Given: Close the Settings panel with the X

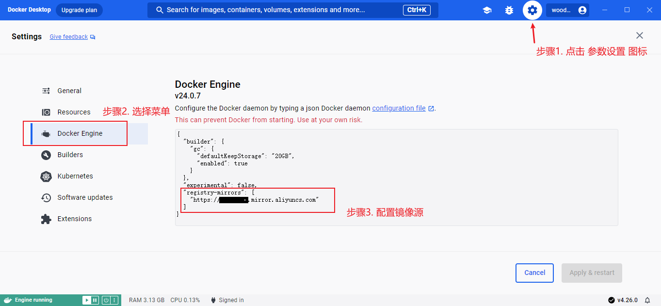Looking at the screenshot, I should [640, 35].
